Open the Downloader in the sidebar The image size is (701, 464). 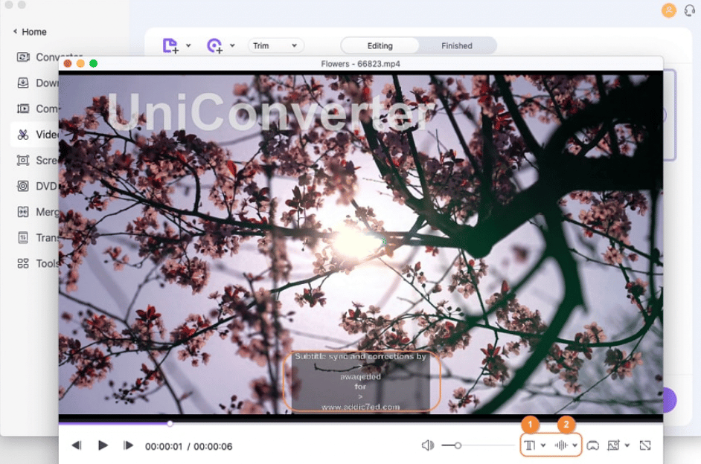(x=45, y=83)
